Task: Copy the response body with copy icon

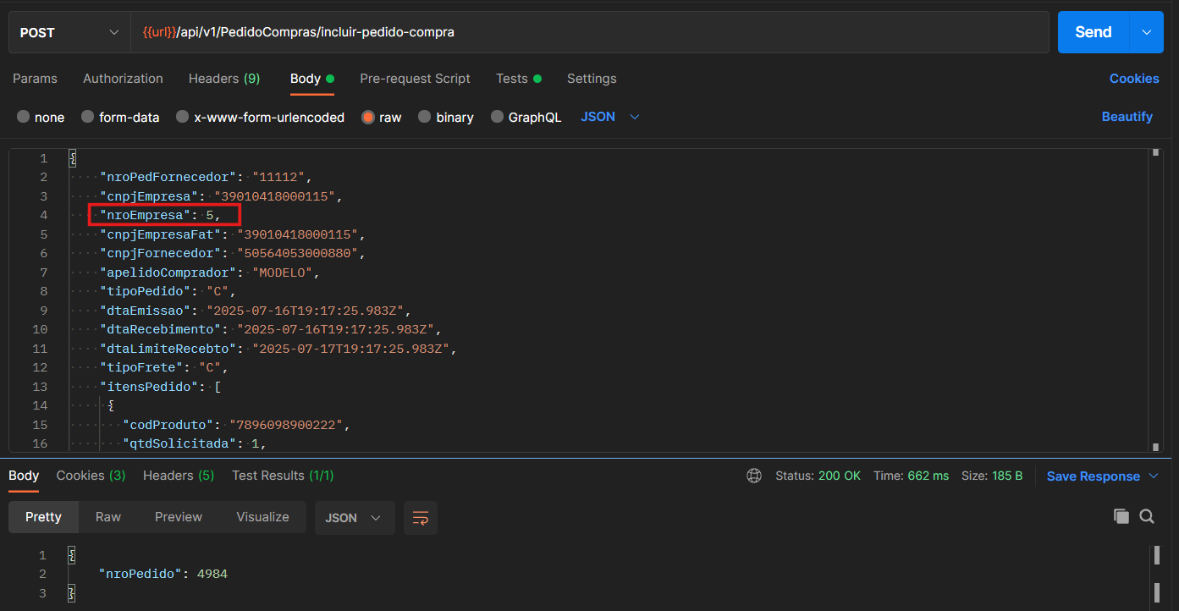Action: 1121,516
